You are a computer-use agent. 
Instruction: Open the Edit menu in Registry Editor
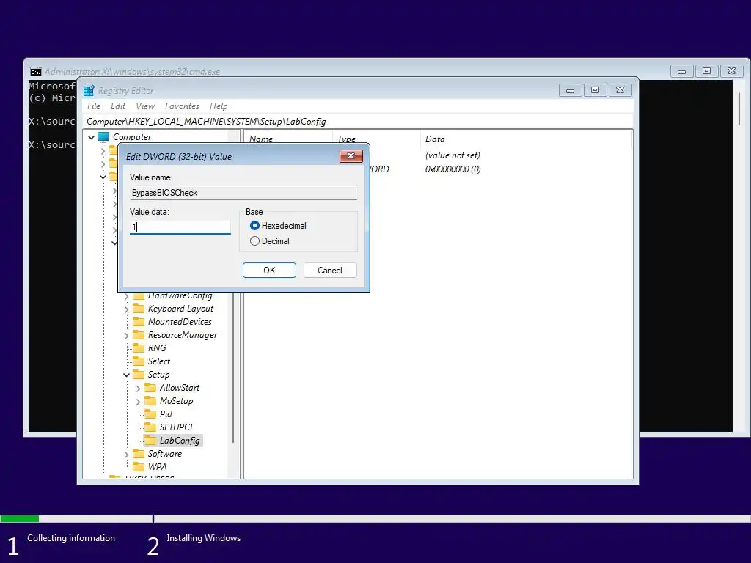(x=118, y=106)
